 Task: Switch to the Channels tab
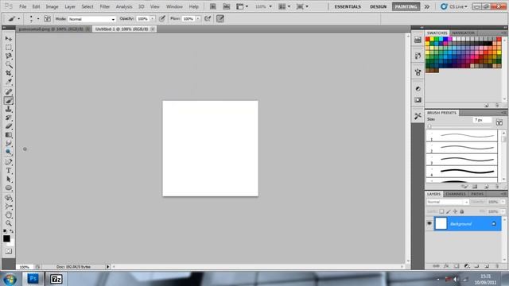456,194
